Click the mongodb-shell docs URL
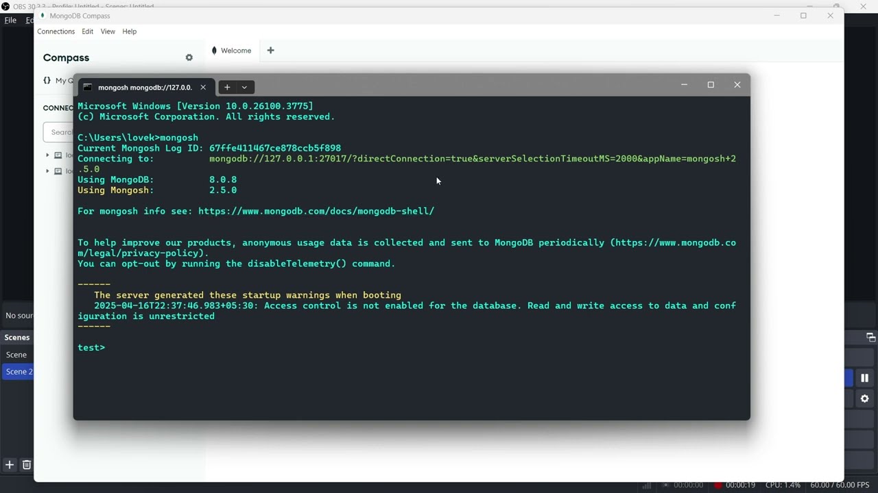878x493 pixels. click(x=316, y=211)
